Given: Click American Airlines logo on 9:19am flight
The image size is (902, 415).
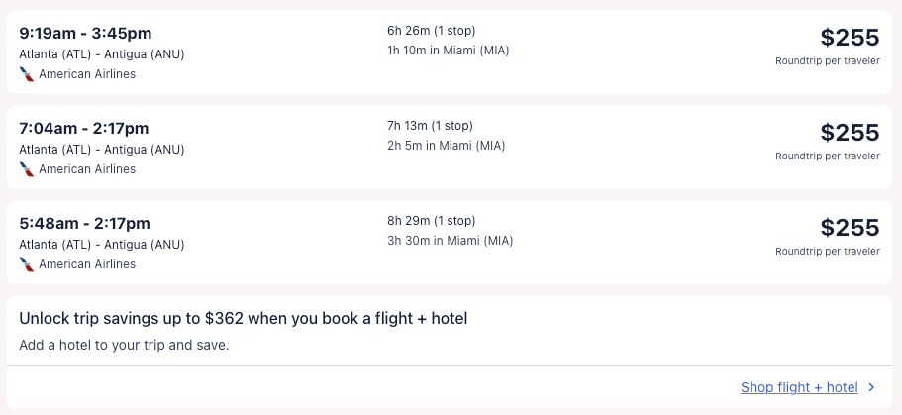Looking at the screenshot, I should coord(27,74).
